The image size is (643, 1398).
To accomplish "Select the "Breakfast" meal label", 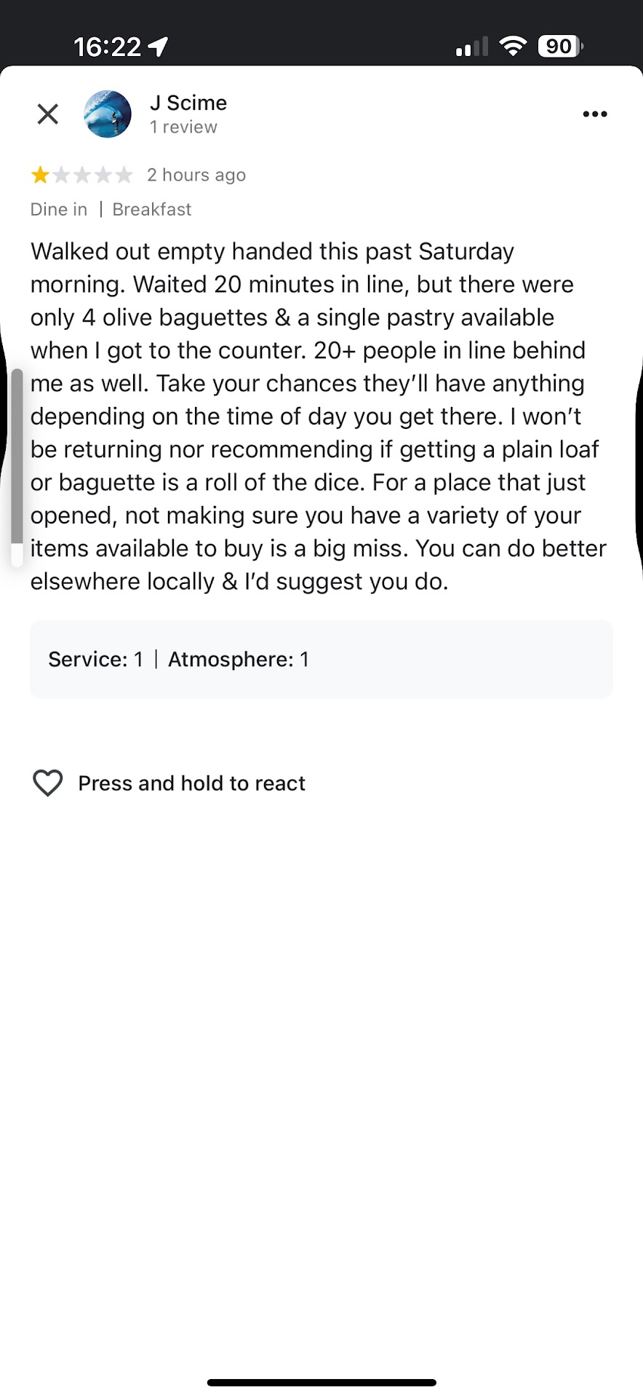I will [152, 210].
